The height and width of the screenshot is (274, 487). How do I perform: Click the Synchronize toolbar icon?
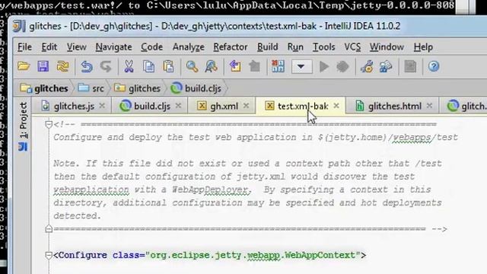coord(62,66)
